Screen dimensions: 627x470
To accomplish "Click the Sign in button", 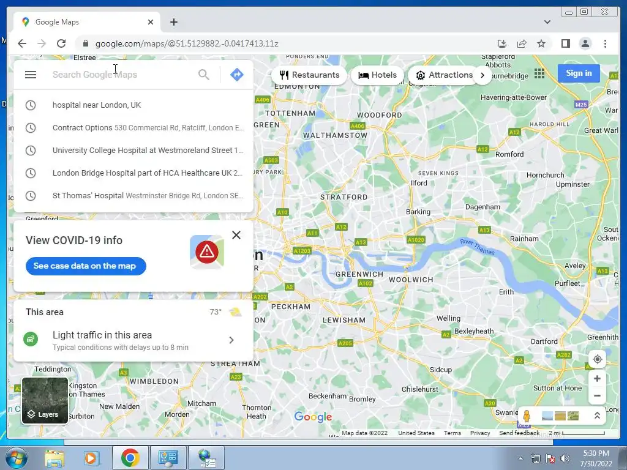I will [x=579, y=73].
